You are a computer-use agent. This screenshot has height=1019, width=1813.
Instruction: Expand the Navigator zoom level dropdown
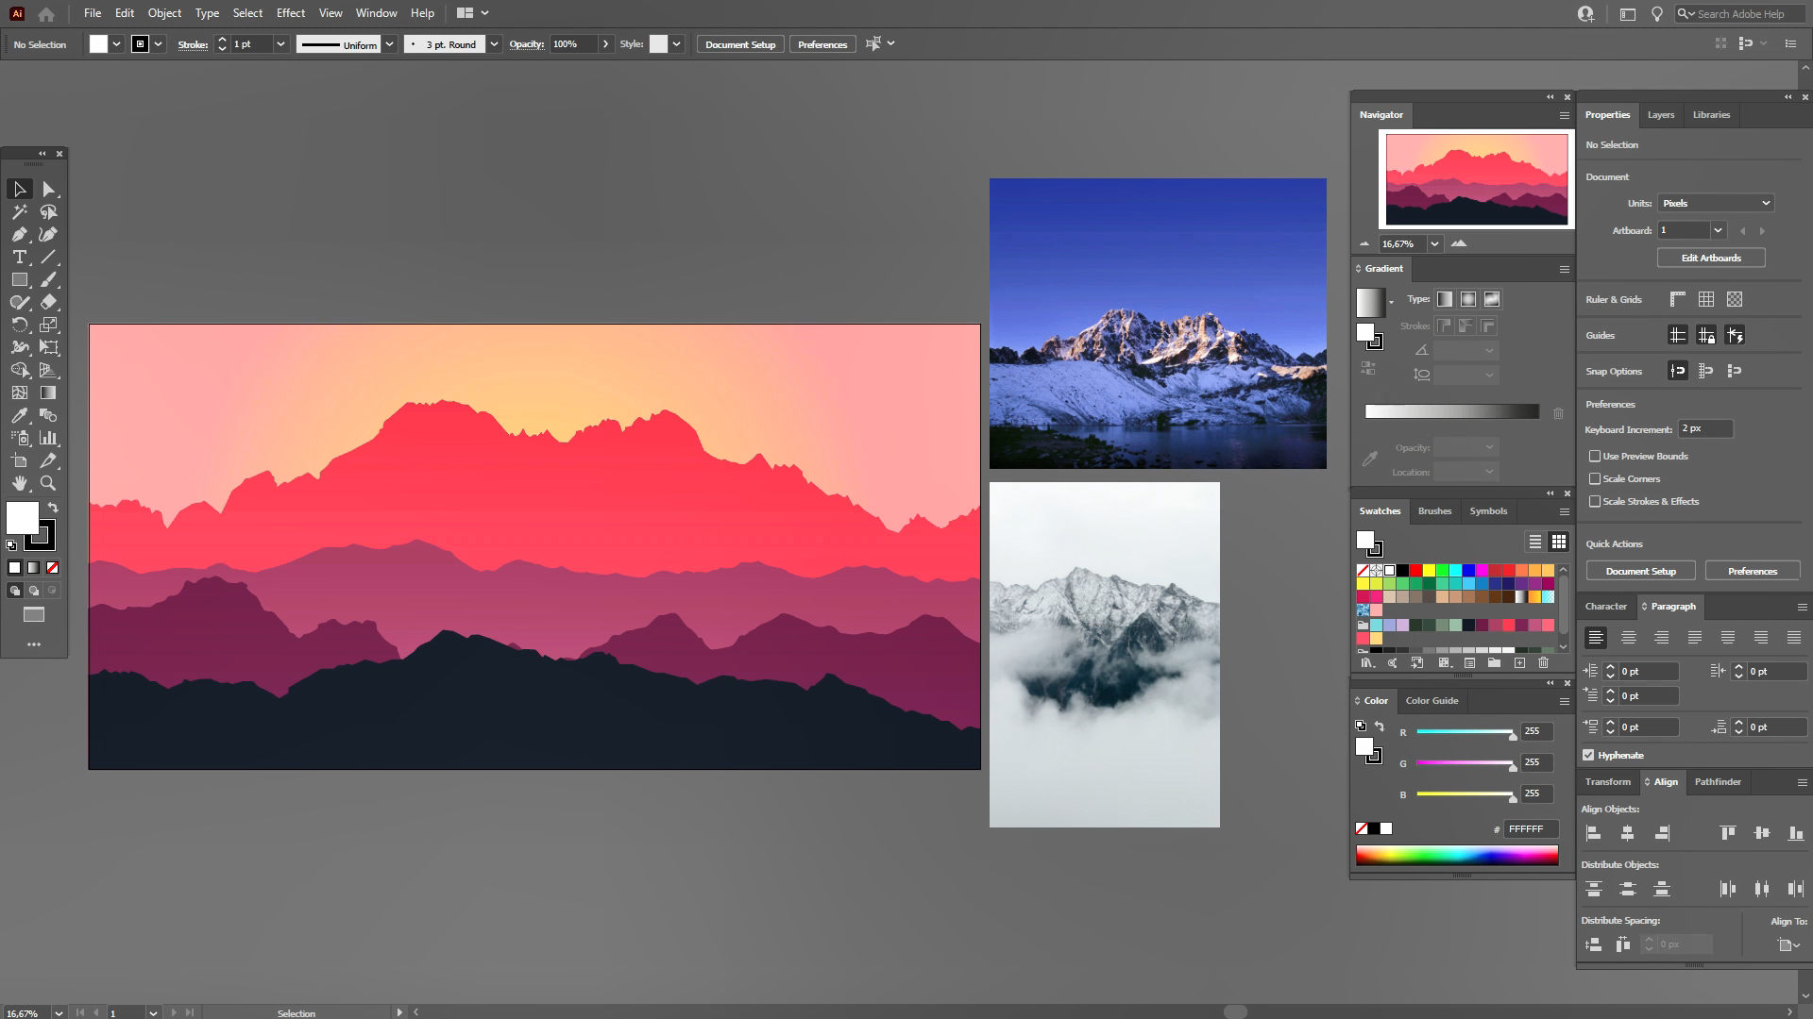point(1434,243)
